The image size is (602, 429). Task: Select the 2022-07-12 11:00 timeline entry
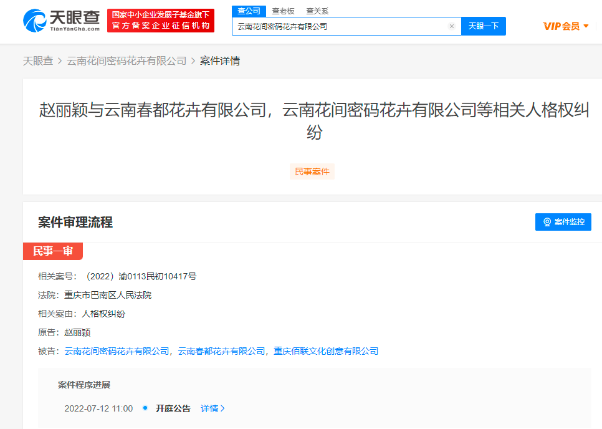(x=98, y=408)
